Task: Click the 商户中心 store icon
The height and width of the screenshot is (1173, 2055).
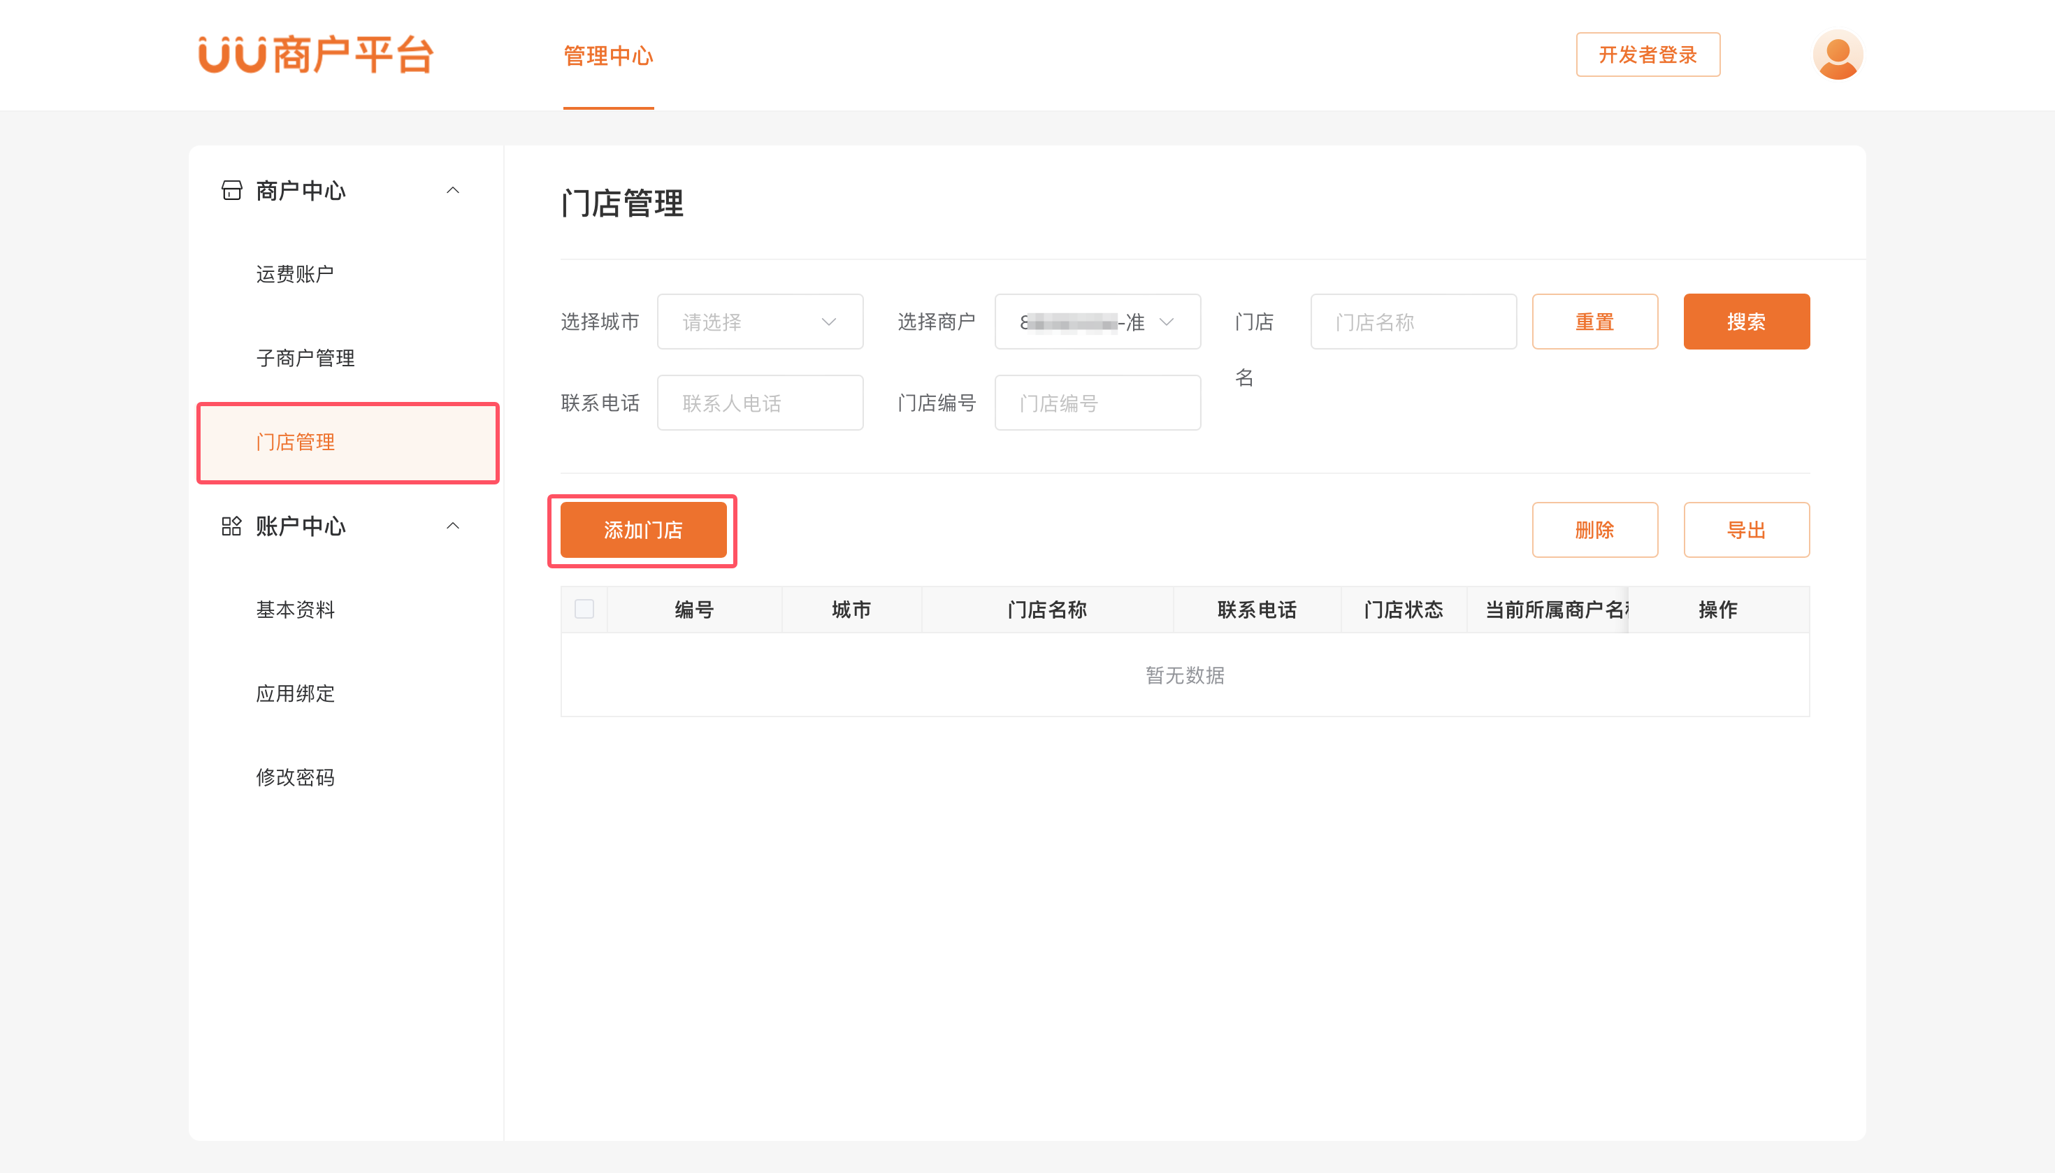Action: [232, 190]
